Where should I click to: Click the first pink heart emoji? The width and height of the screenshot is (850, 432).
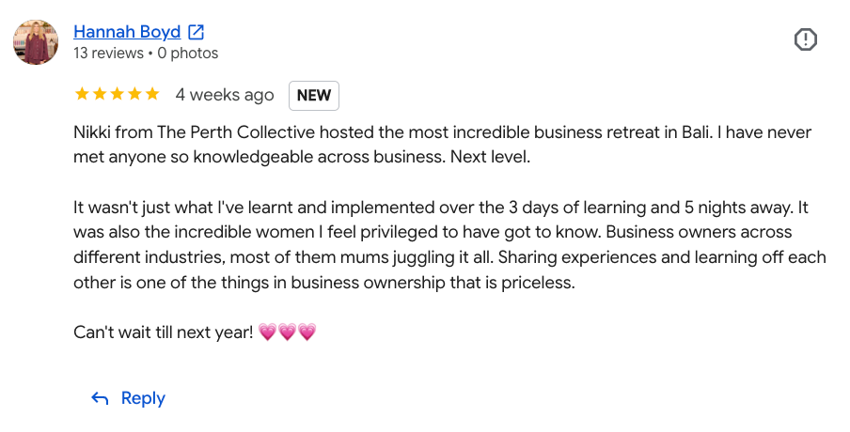coord(267,332)
